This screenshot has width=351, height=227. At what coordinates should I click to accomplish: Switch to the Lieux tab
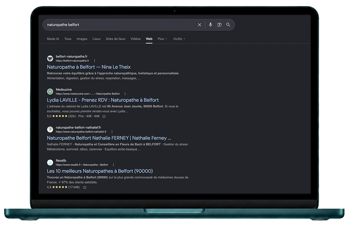(x=97, y=39)
